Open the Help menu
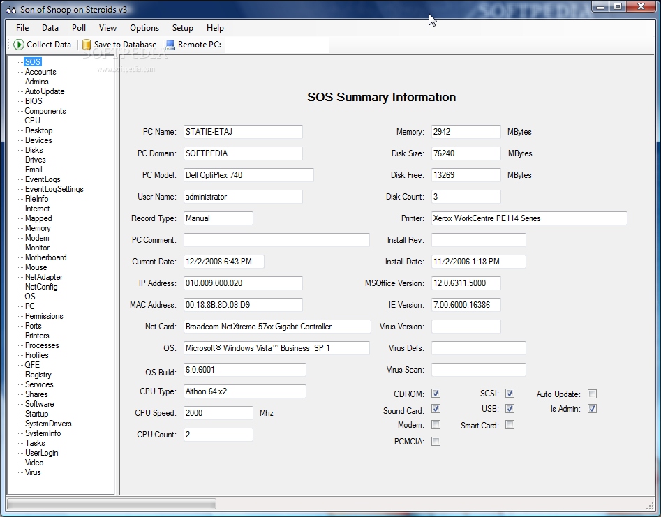Screen dimensions: 661x517 [215, 28]
